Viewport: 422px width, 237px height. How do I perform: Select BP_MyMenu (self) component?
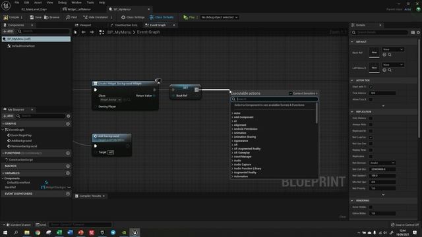click(36, 39)
